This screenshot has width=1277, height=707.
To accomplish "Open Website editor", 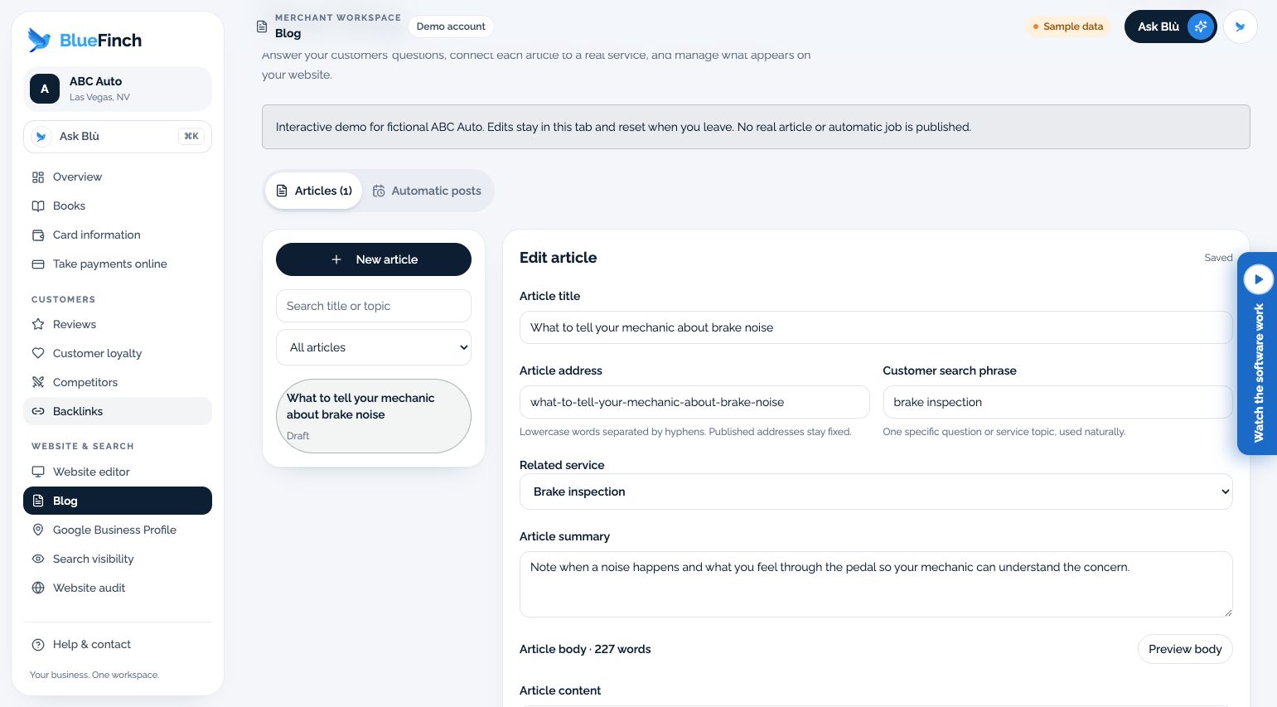I will [118, 472].
